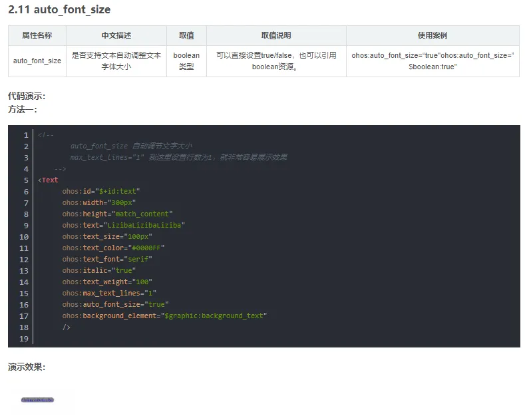Click table header "使用案例"
Image resolution: width=529 pixels, height=418 pixels.
(x=433, y=35)
